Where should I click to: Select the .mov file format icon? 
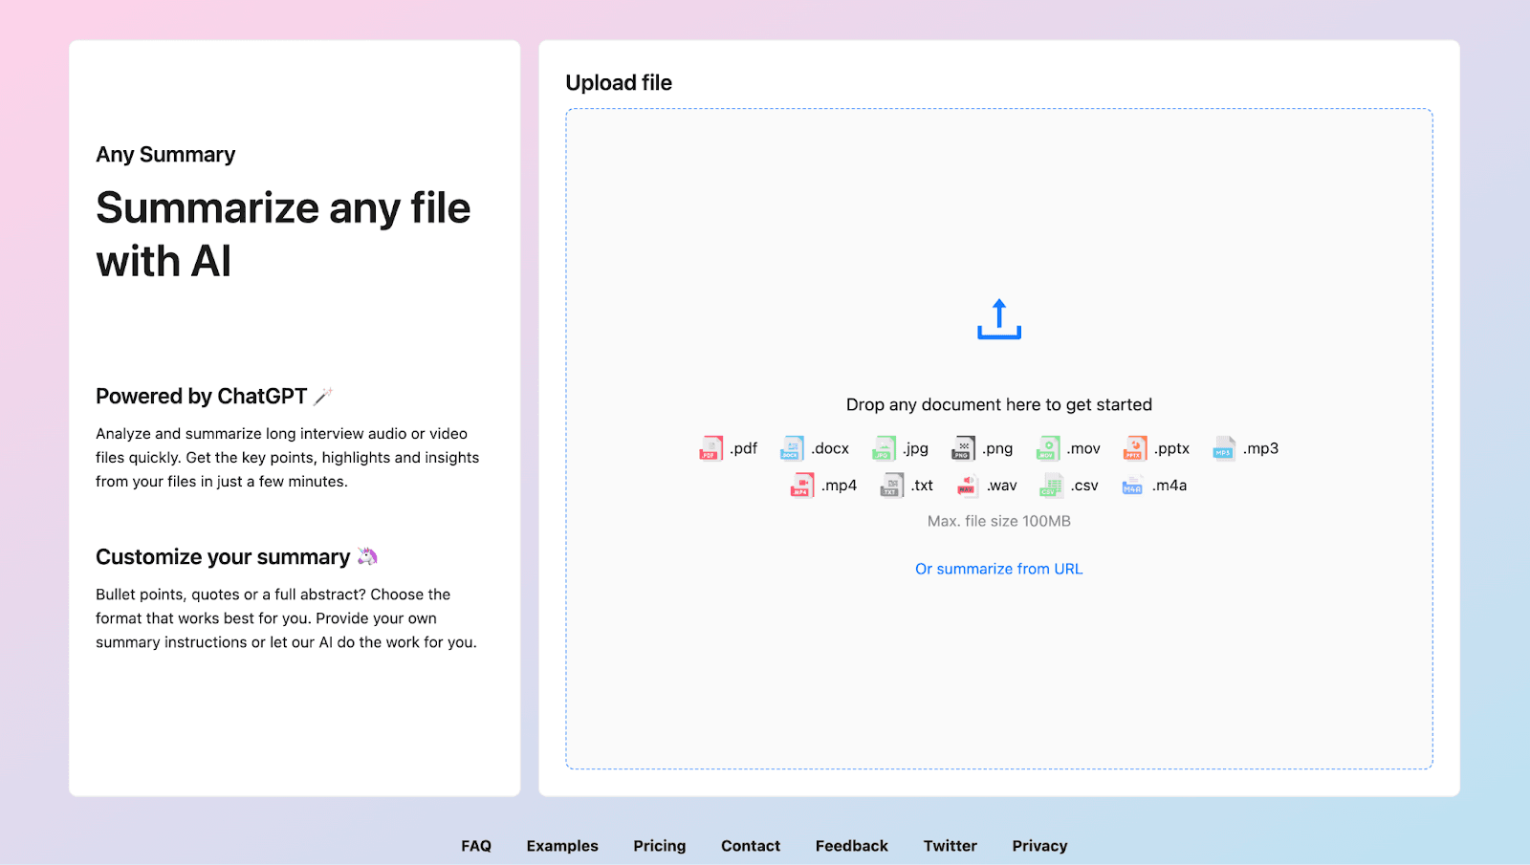click(1048, 448)
